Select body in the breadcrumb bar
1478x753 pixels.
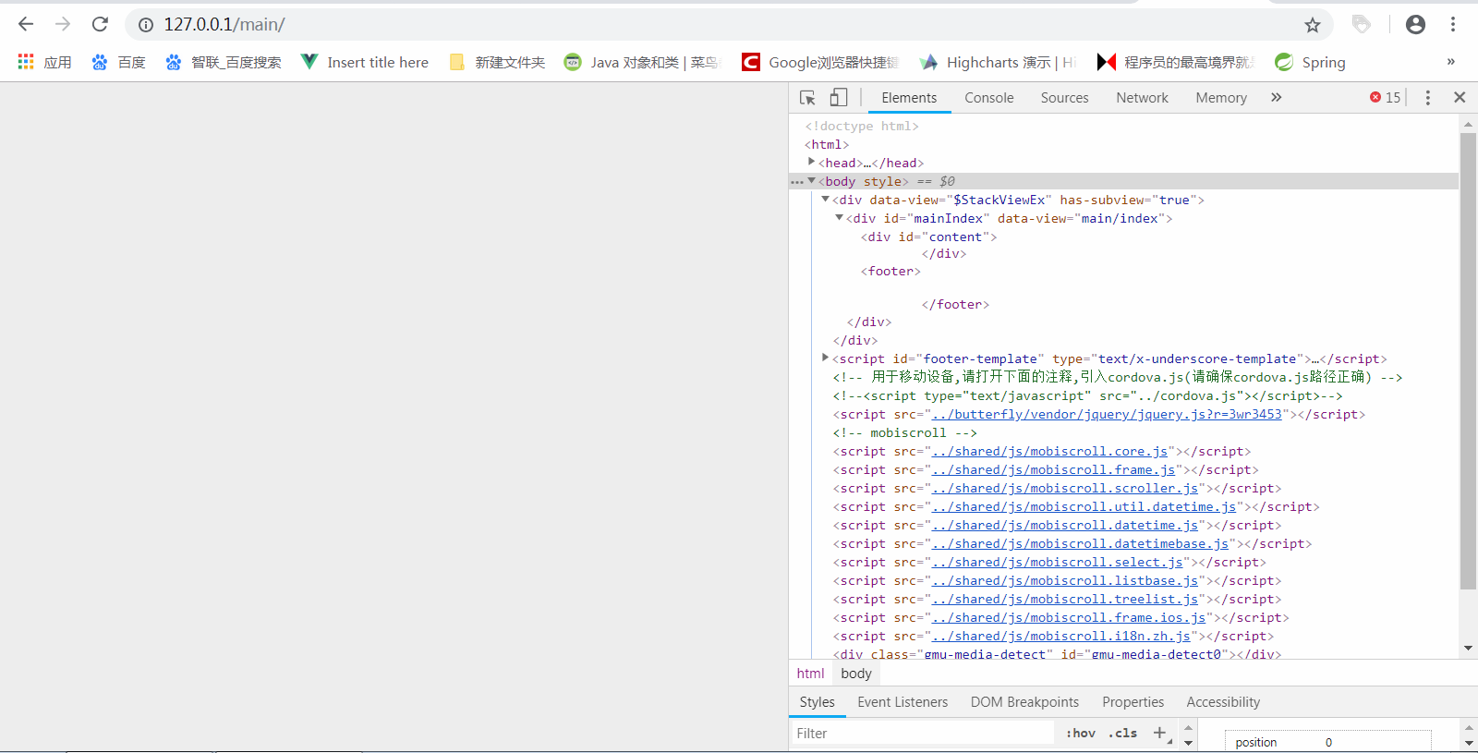(x=856, y=674)
